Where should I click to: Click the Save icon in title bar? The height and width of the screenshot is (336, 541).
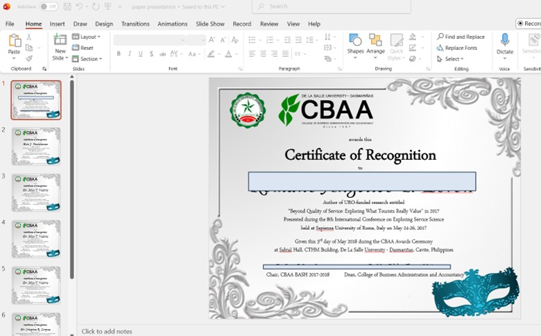68,6
